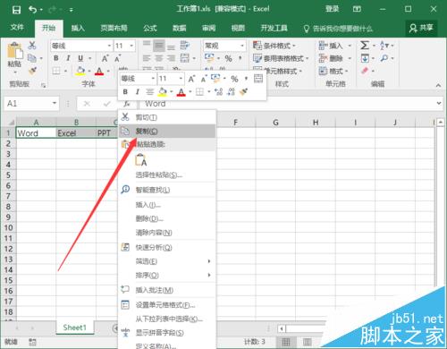The height and width of the screenshot is (349, 447).
Task: Decrease font size in ribbon
Action: [x=118, y=58]
